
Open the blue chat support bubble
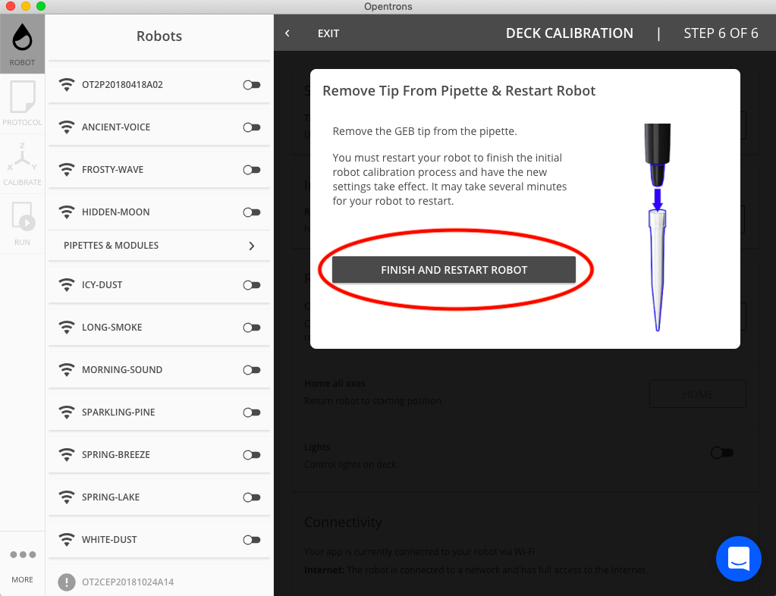[x=738, y=559]
